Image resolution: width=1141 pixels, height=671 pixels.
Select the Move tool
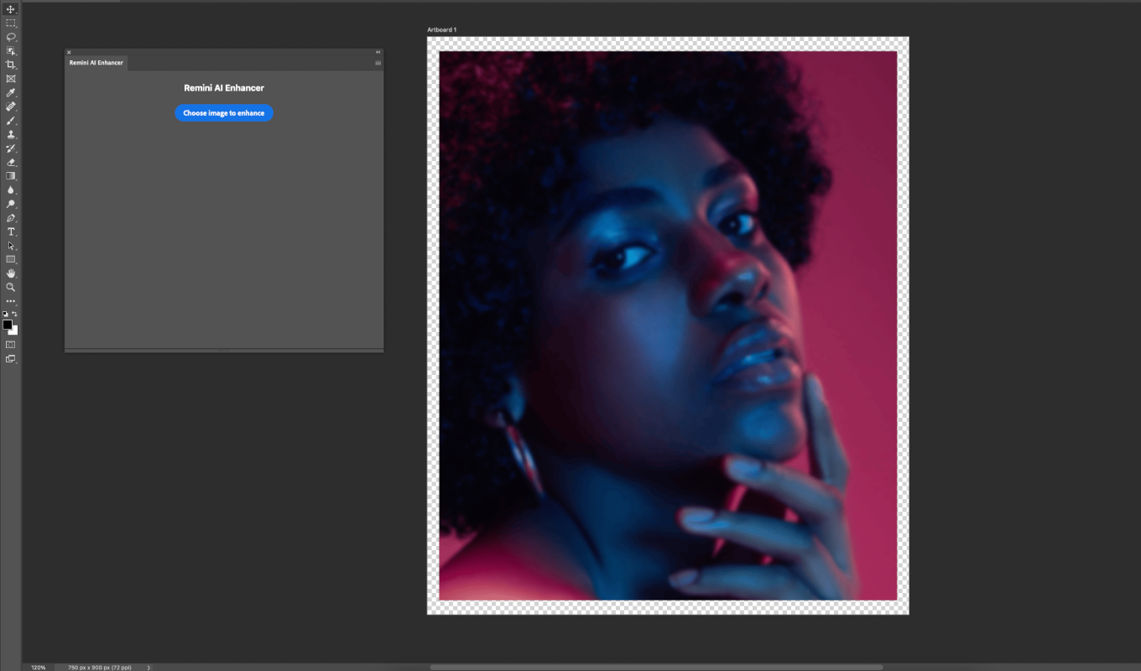click(x=11, y=9)
